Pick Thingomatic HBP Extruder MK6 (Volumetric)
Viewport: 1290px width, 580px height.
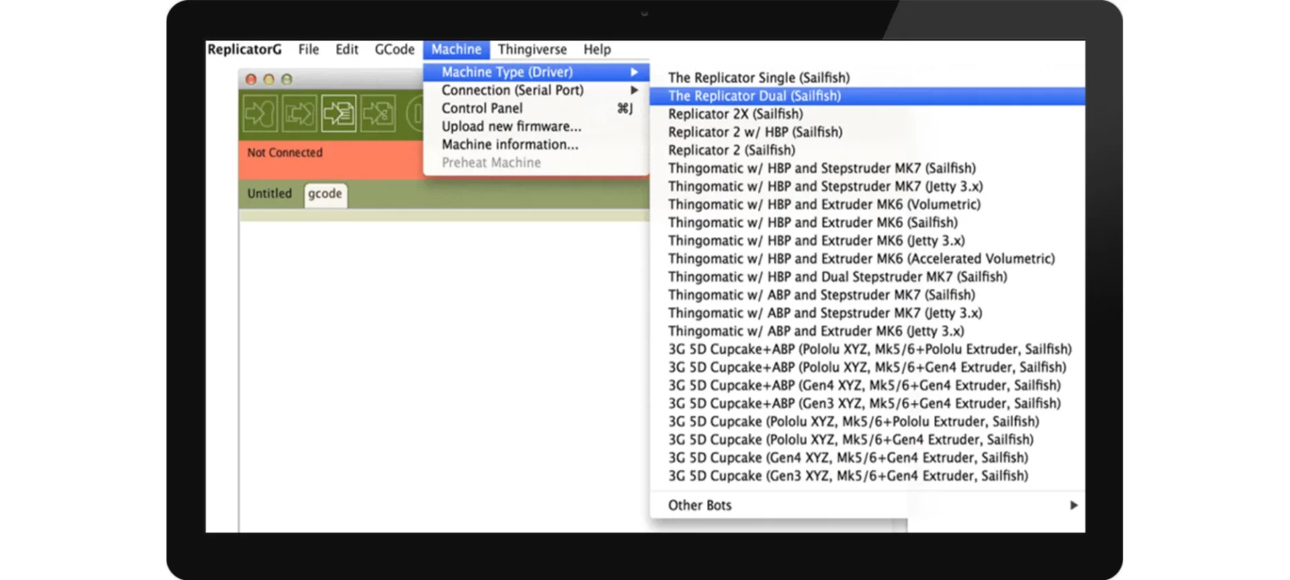(867, 205)
